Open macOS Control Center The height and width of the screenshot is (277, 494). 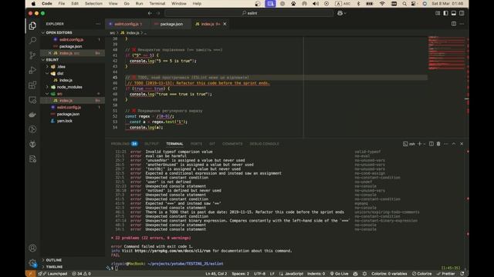tap(414, 4)
